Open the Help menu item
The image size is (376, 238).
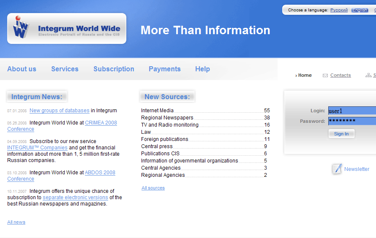click(202, 69)
